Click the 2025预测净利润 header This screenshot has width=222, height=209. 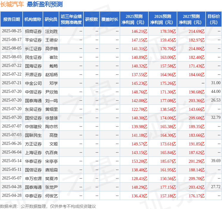[x=134, y=19]
